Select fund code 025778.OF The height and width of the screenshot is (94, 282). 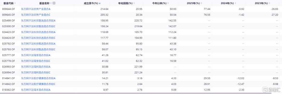point(8,61)
